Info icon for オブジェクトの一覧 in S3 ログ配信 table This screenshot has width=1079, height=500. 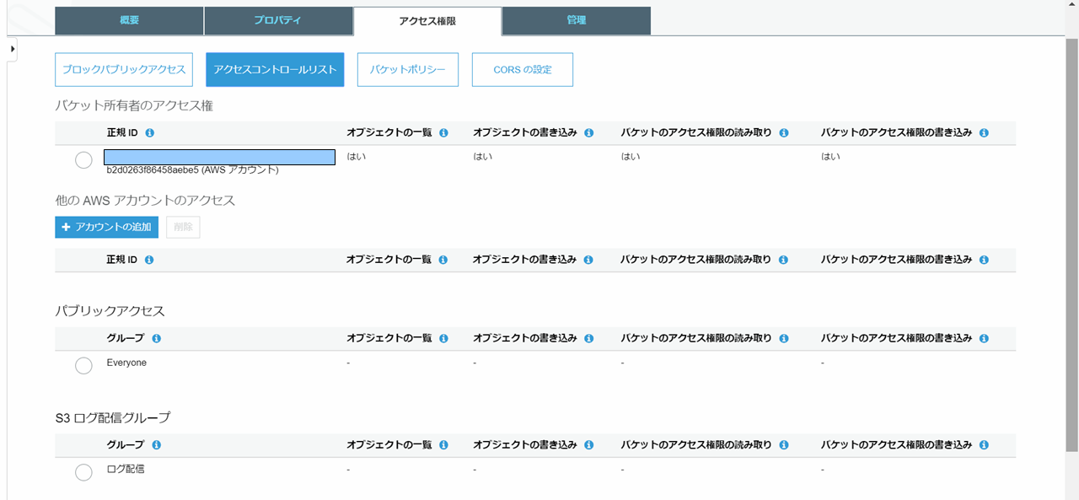[443, 445]
